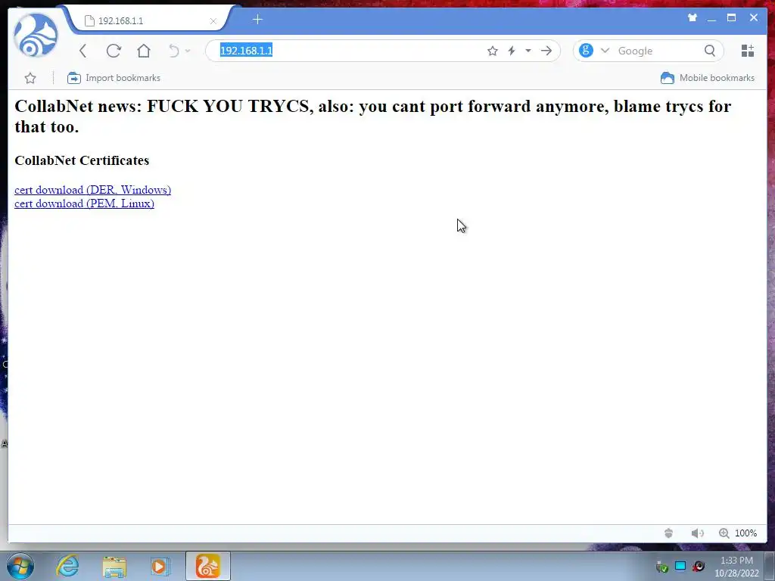Open the Home page icon
Screen dimensions: 775x581
click(144, 51)
